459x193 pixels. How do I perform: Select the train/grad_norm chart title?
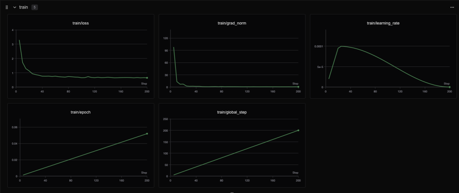(232, 23)
